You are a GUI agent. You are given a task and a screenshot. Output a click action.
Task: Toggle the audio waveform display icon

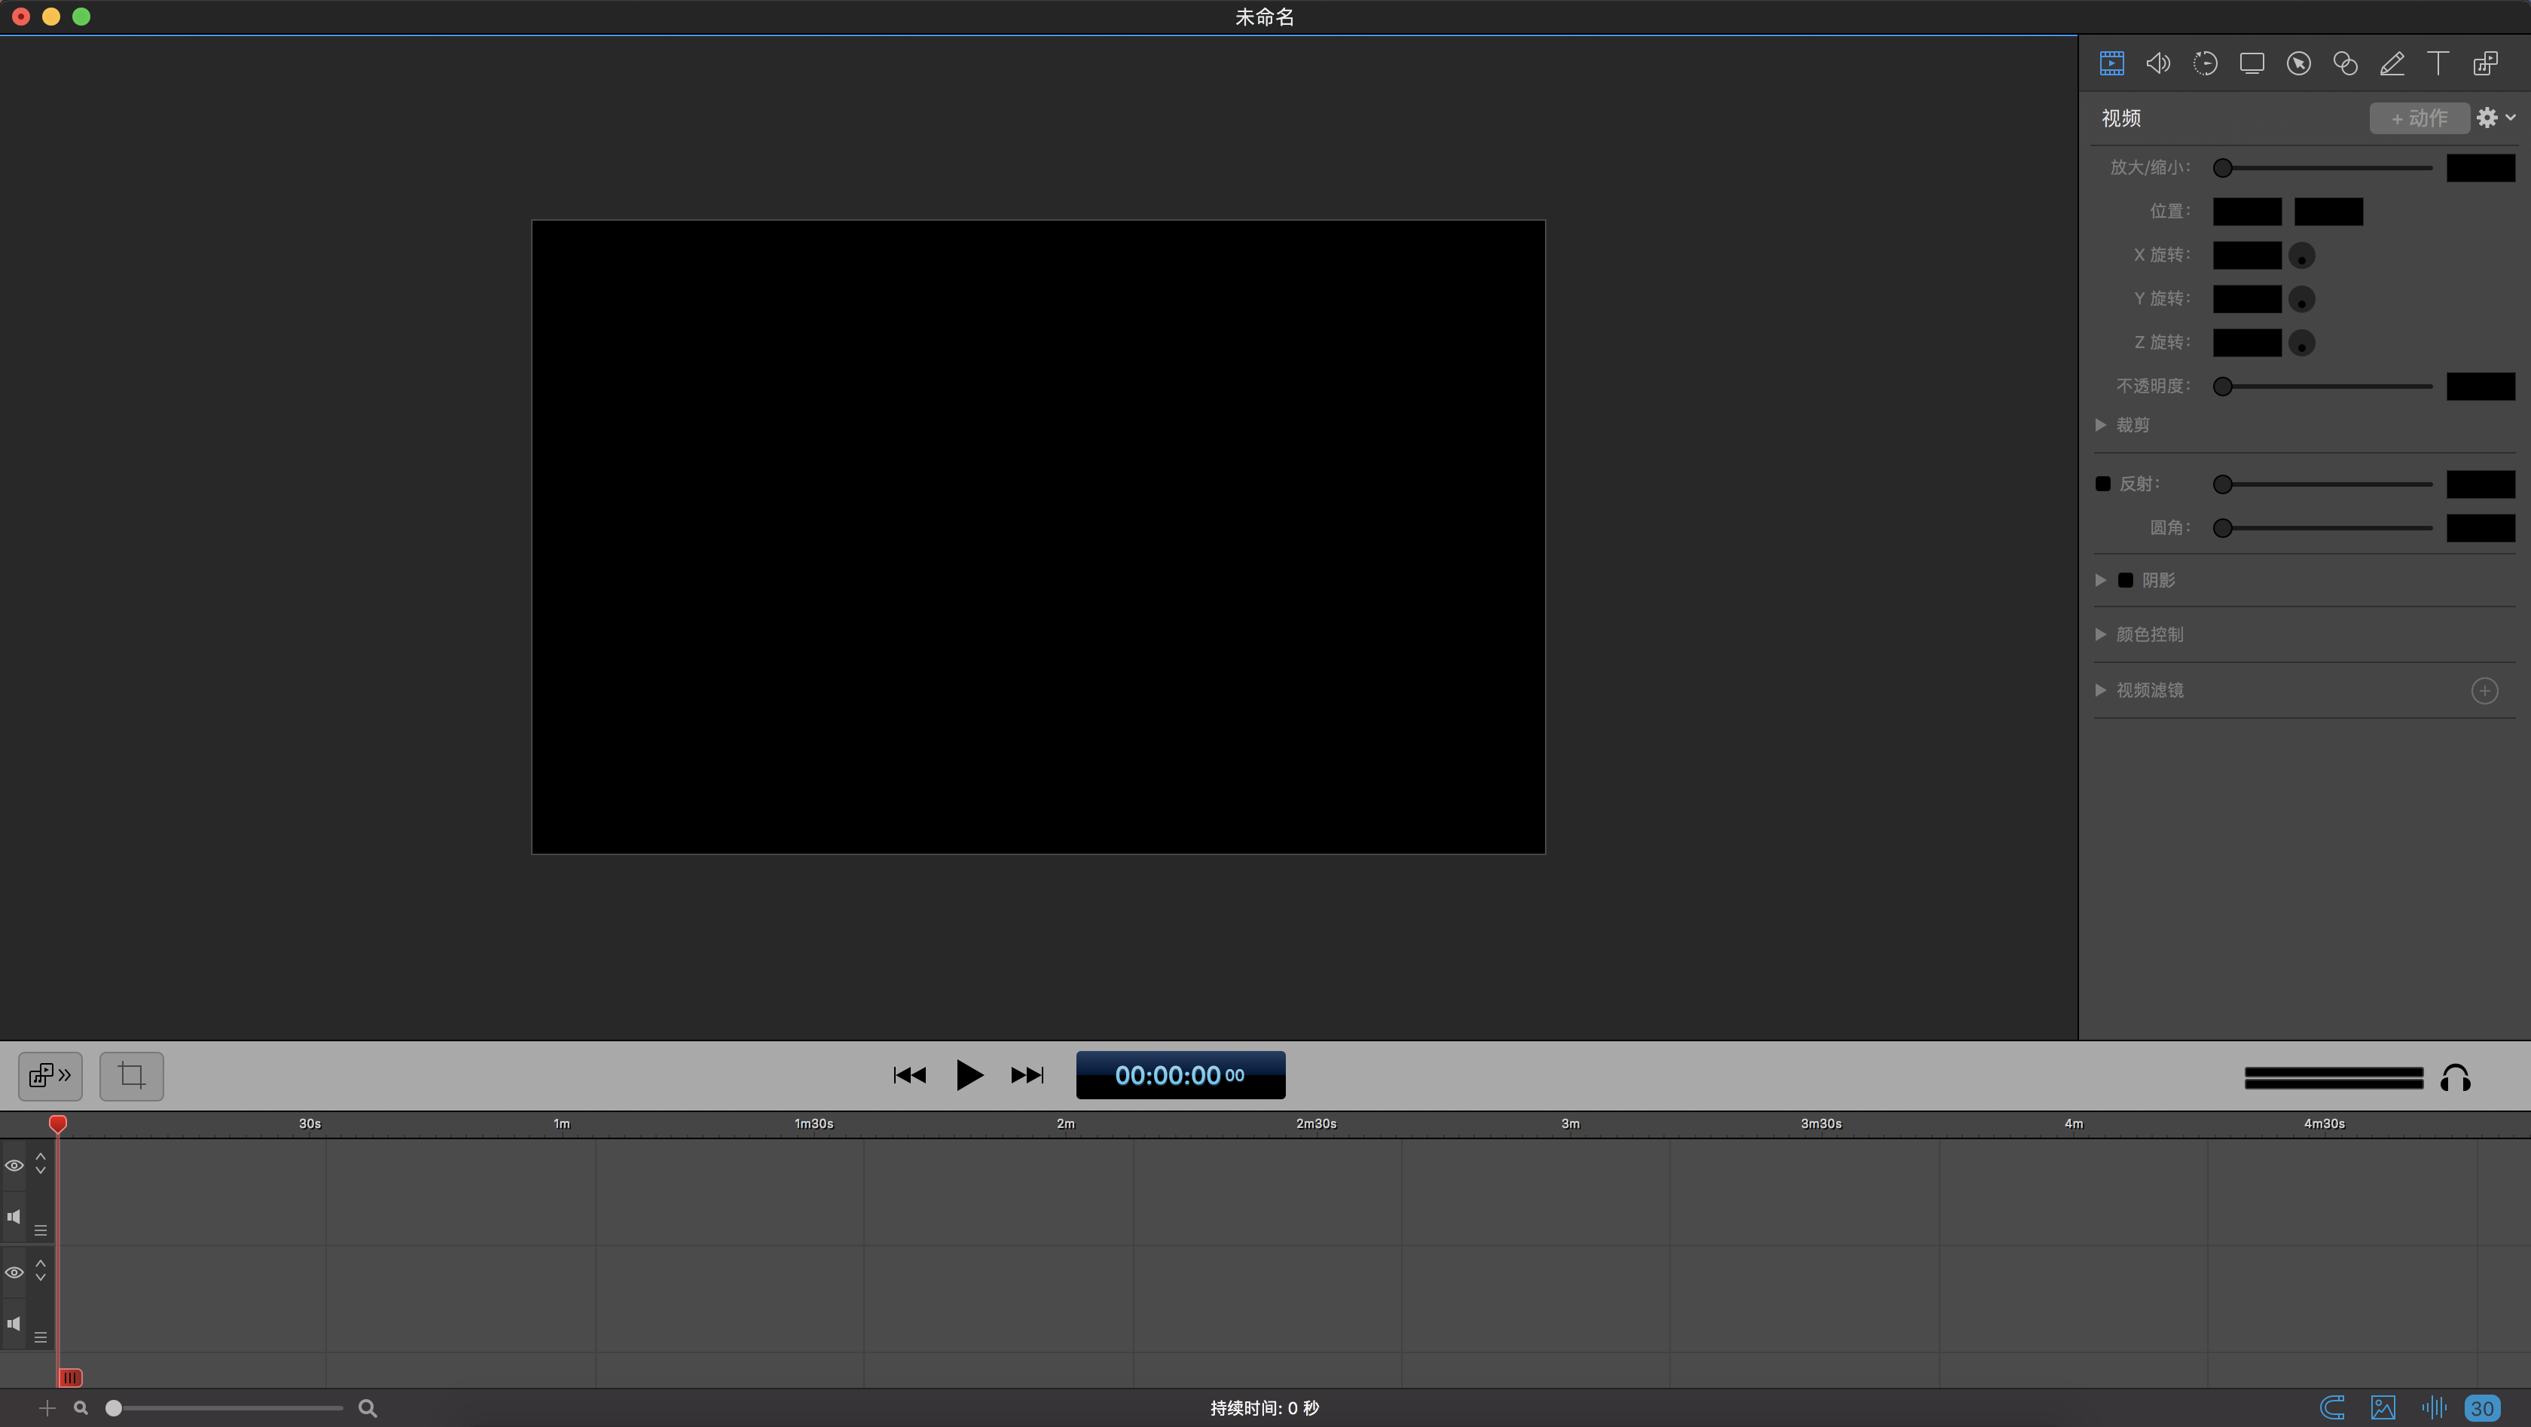coord(2433,1408)
